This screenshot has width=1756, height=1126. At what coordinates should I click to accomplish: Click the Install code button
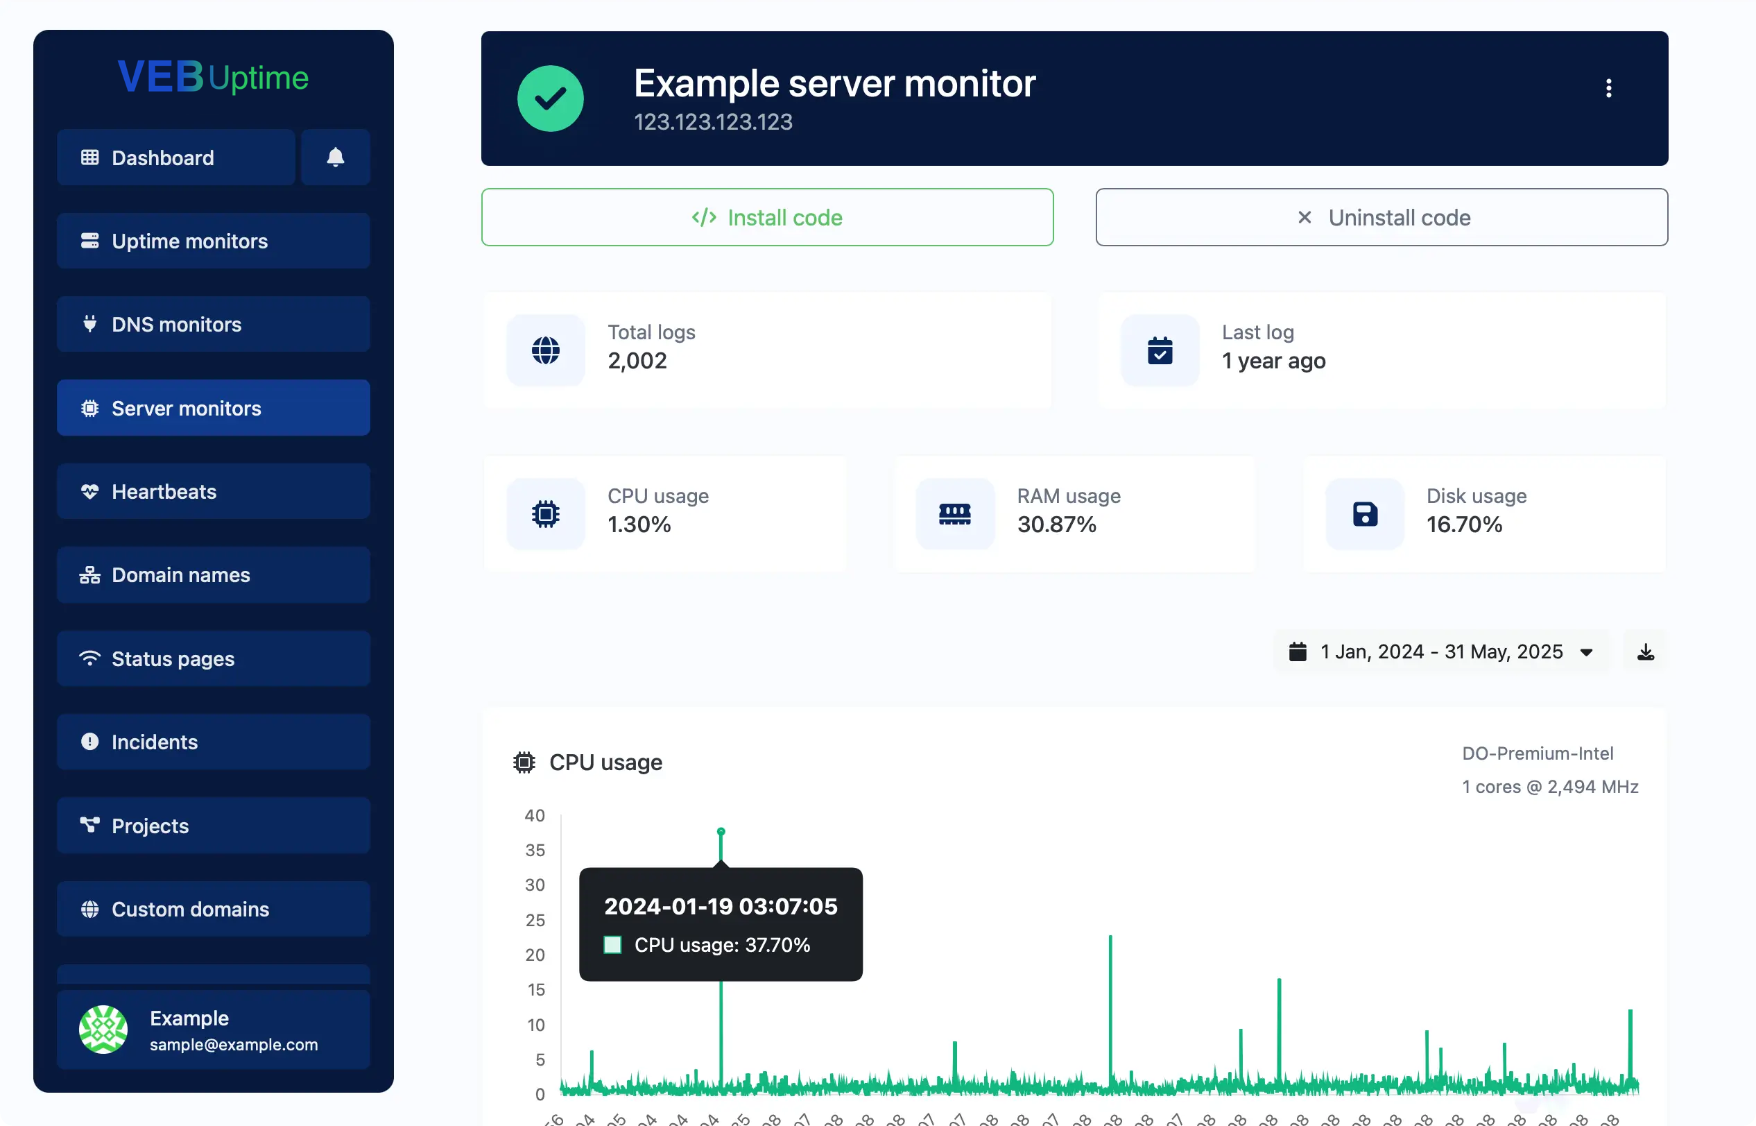click(x=766, y=216)
